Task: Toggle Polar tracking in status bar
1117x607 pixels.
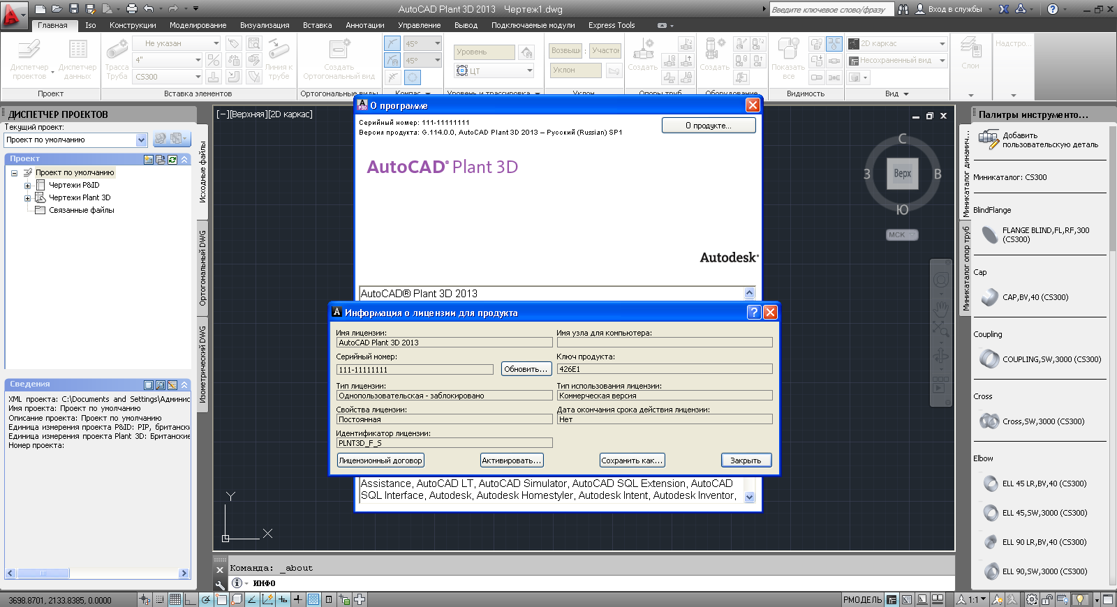Action: click(206, 599)
